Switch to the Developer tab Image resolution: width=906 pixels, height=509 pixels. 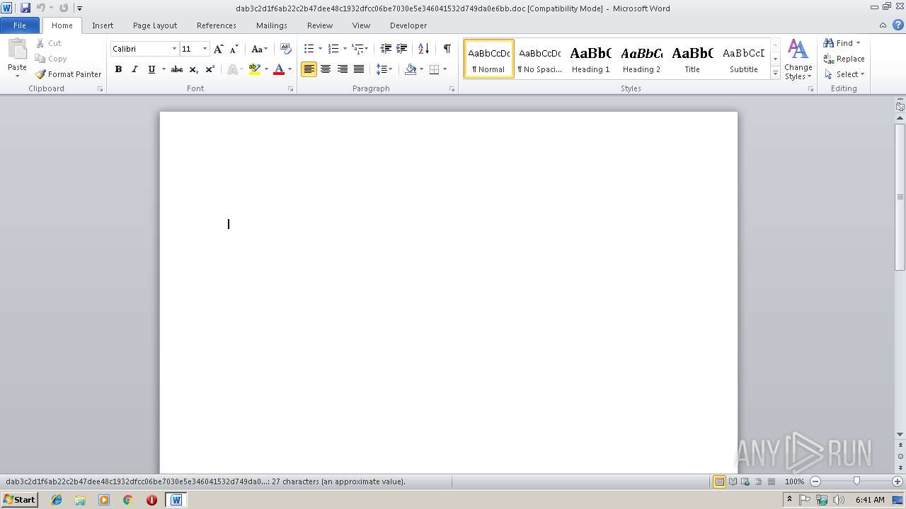point(408,25)
